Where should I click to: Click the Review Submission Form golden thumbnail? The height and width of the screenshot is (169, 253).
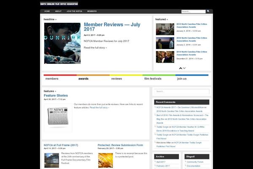(105, 161)
